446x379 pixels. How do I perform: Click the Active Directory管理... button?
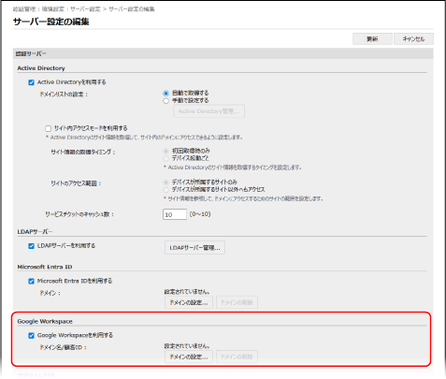(x=209, y=111)
